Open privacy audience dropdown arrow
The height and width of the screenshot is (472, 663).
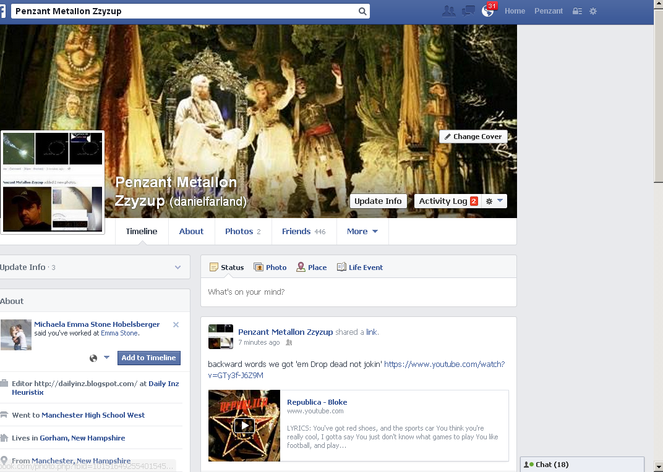[x=106, y=358]
